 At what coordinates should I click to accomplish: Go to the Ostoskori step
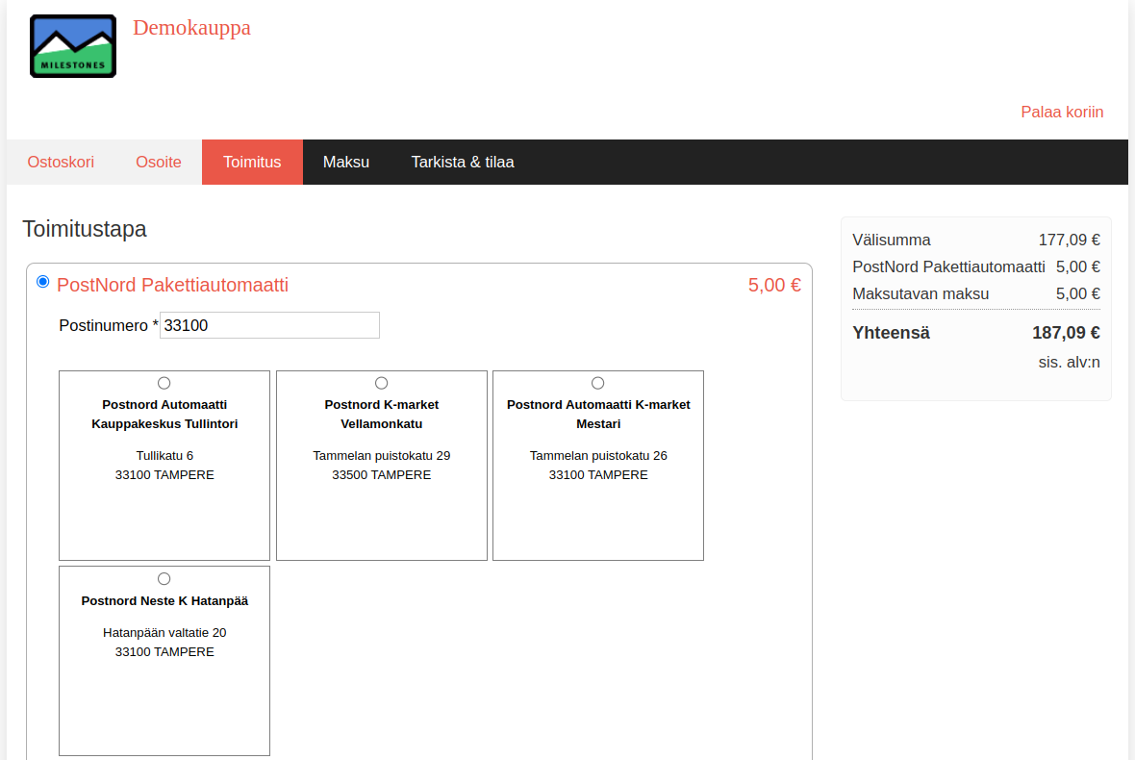click(x=61, y=163)
